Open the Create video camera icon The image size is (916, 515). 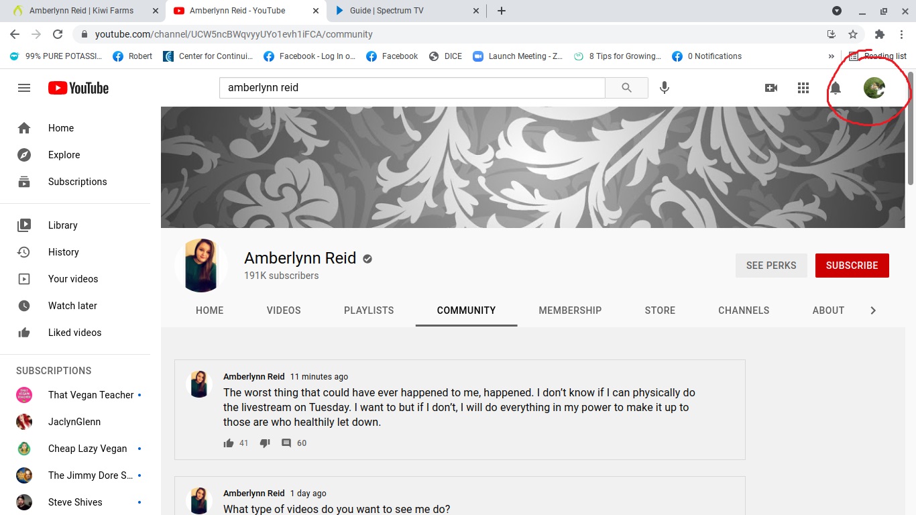click(x=771, y=88)
